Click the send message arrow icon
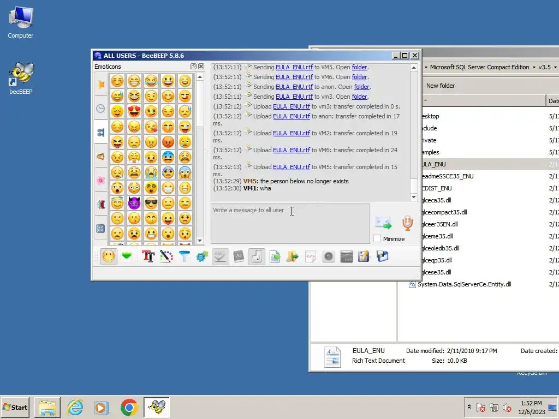The width and height of the screenshot is (559, 419). coord(383,223)
